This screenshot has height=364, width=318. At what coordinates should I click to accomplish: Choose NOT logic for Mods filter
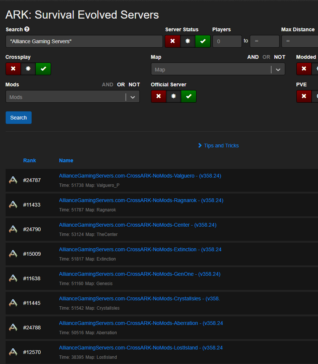134,85
